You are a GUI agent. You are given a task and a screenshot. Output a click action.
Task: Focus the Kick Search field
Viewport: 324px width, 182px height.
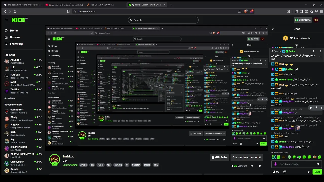click(163, 20)
